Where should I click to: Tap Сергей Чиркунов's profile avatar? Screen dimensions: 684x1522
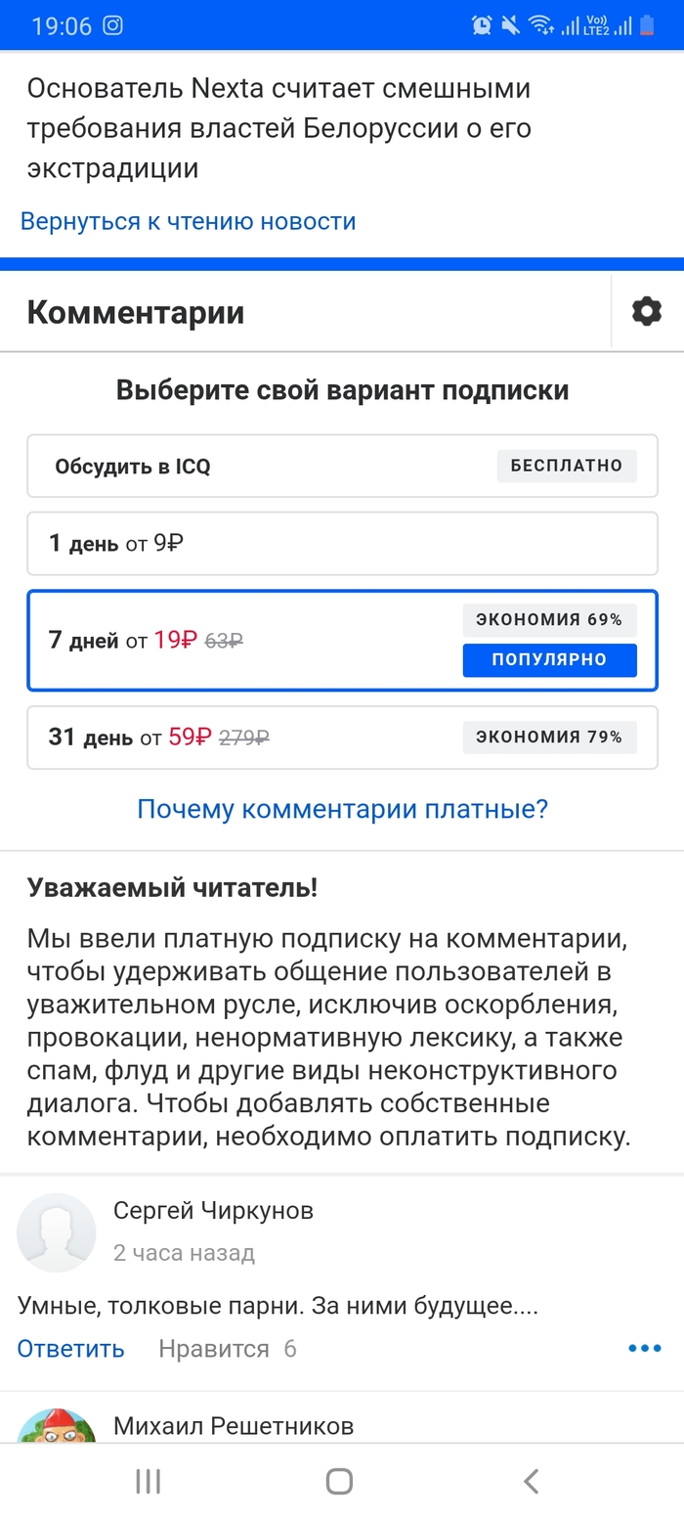point(57,1232)
